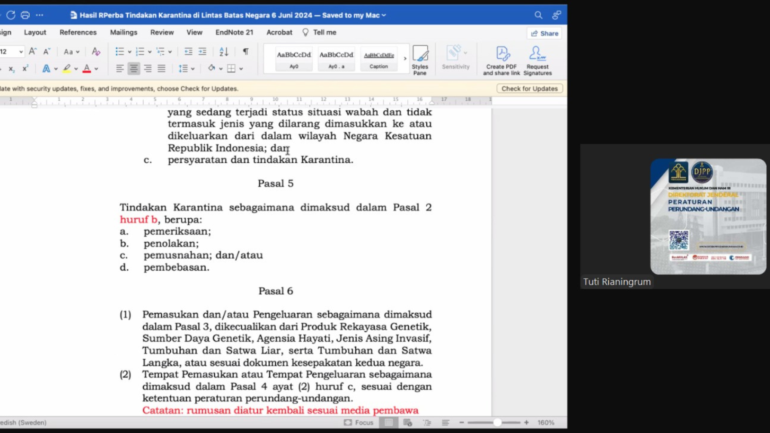Toggle Focus mode in status bar

(359, 423)
